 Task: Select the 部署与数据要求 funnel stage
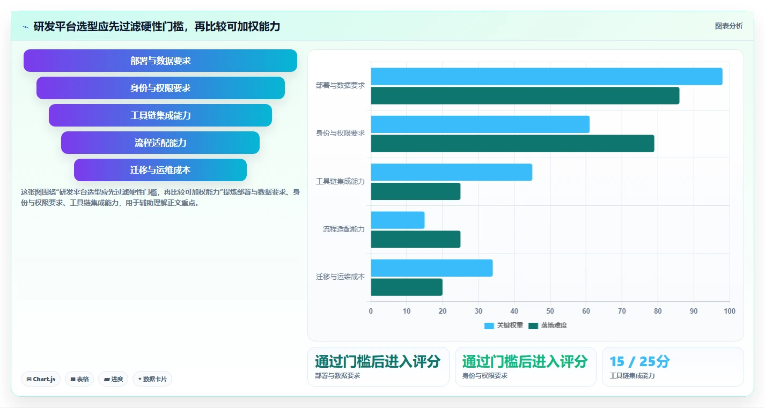[160, 61]
